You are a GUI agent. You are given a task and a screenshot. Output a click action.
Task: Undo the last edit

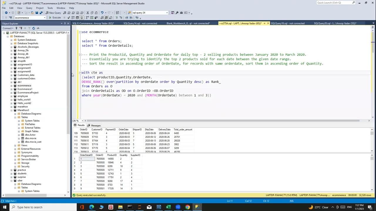pyautogui.click(x=102, y=13)
